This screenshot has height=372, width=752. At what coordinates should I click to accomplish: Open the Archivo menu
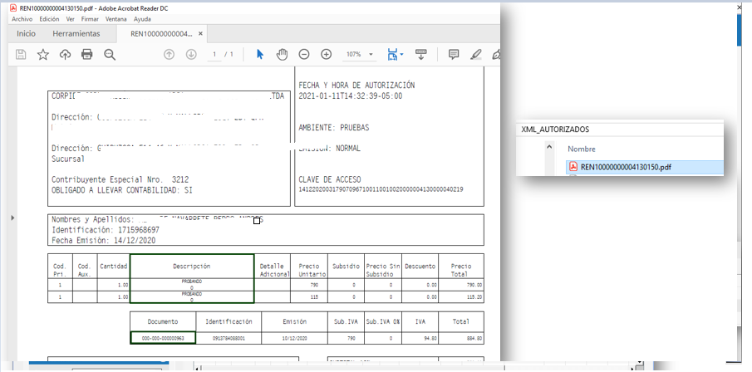pos(22,18)
